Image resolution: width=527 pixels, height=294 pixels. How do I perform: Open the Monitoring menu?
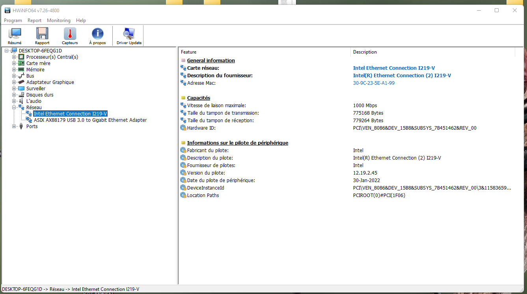click(x=58, y=20)
